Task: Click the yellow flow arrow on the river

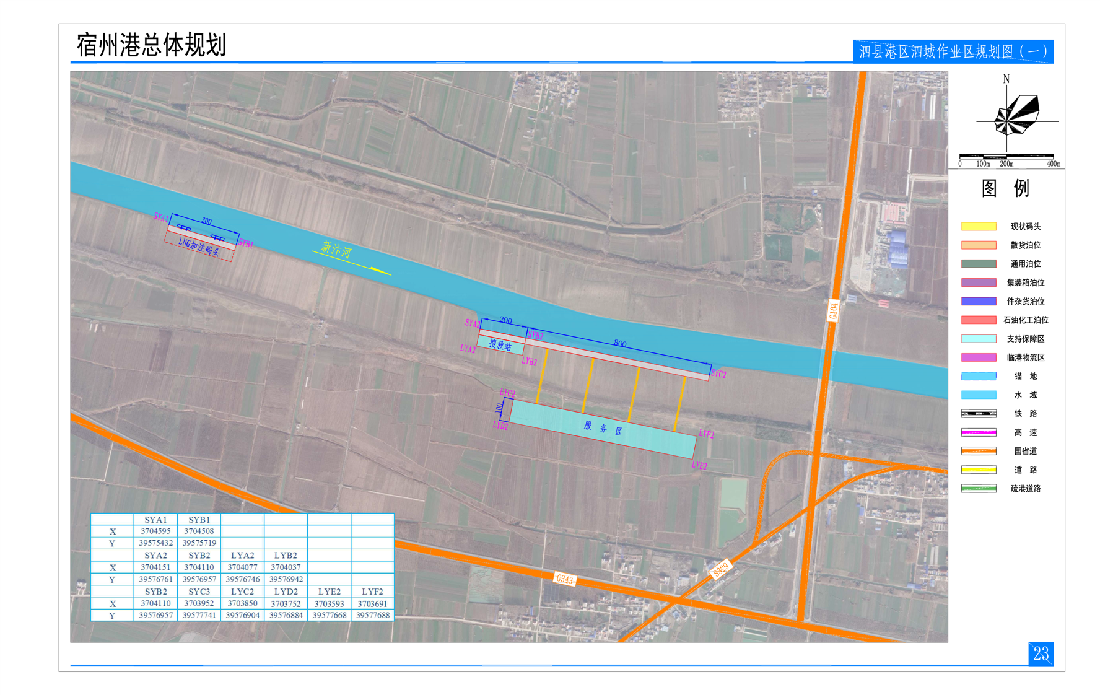Action: 353,263
